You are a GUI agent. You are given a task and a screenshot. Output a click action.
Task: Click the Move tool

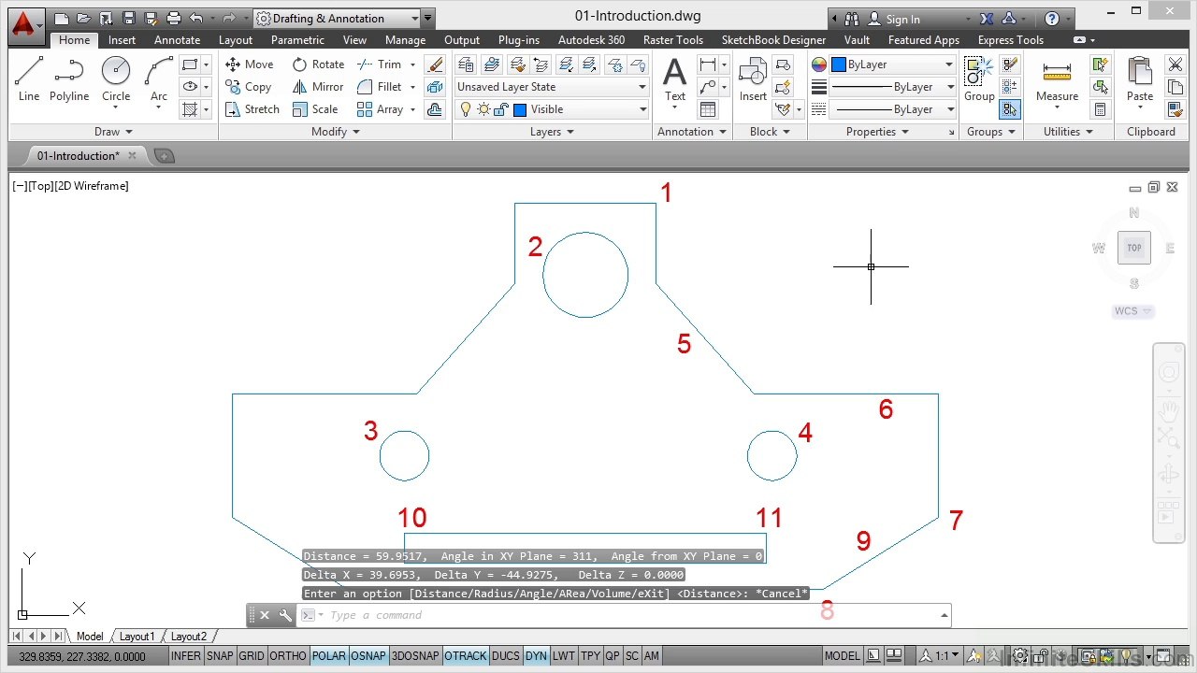pos(250,64)
